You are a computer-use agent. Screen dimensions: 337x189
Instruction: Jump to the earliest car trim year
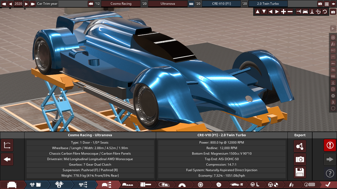(4, 4)
